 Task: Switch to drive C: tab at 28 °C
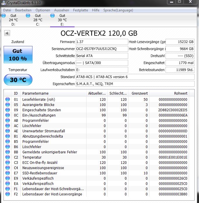38,20
